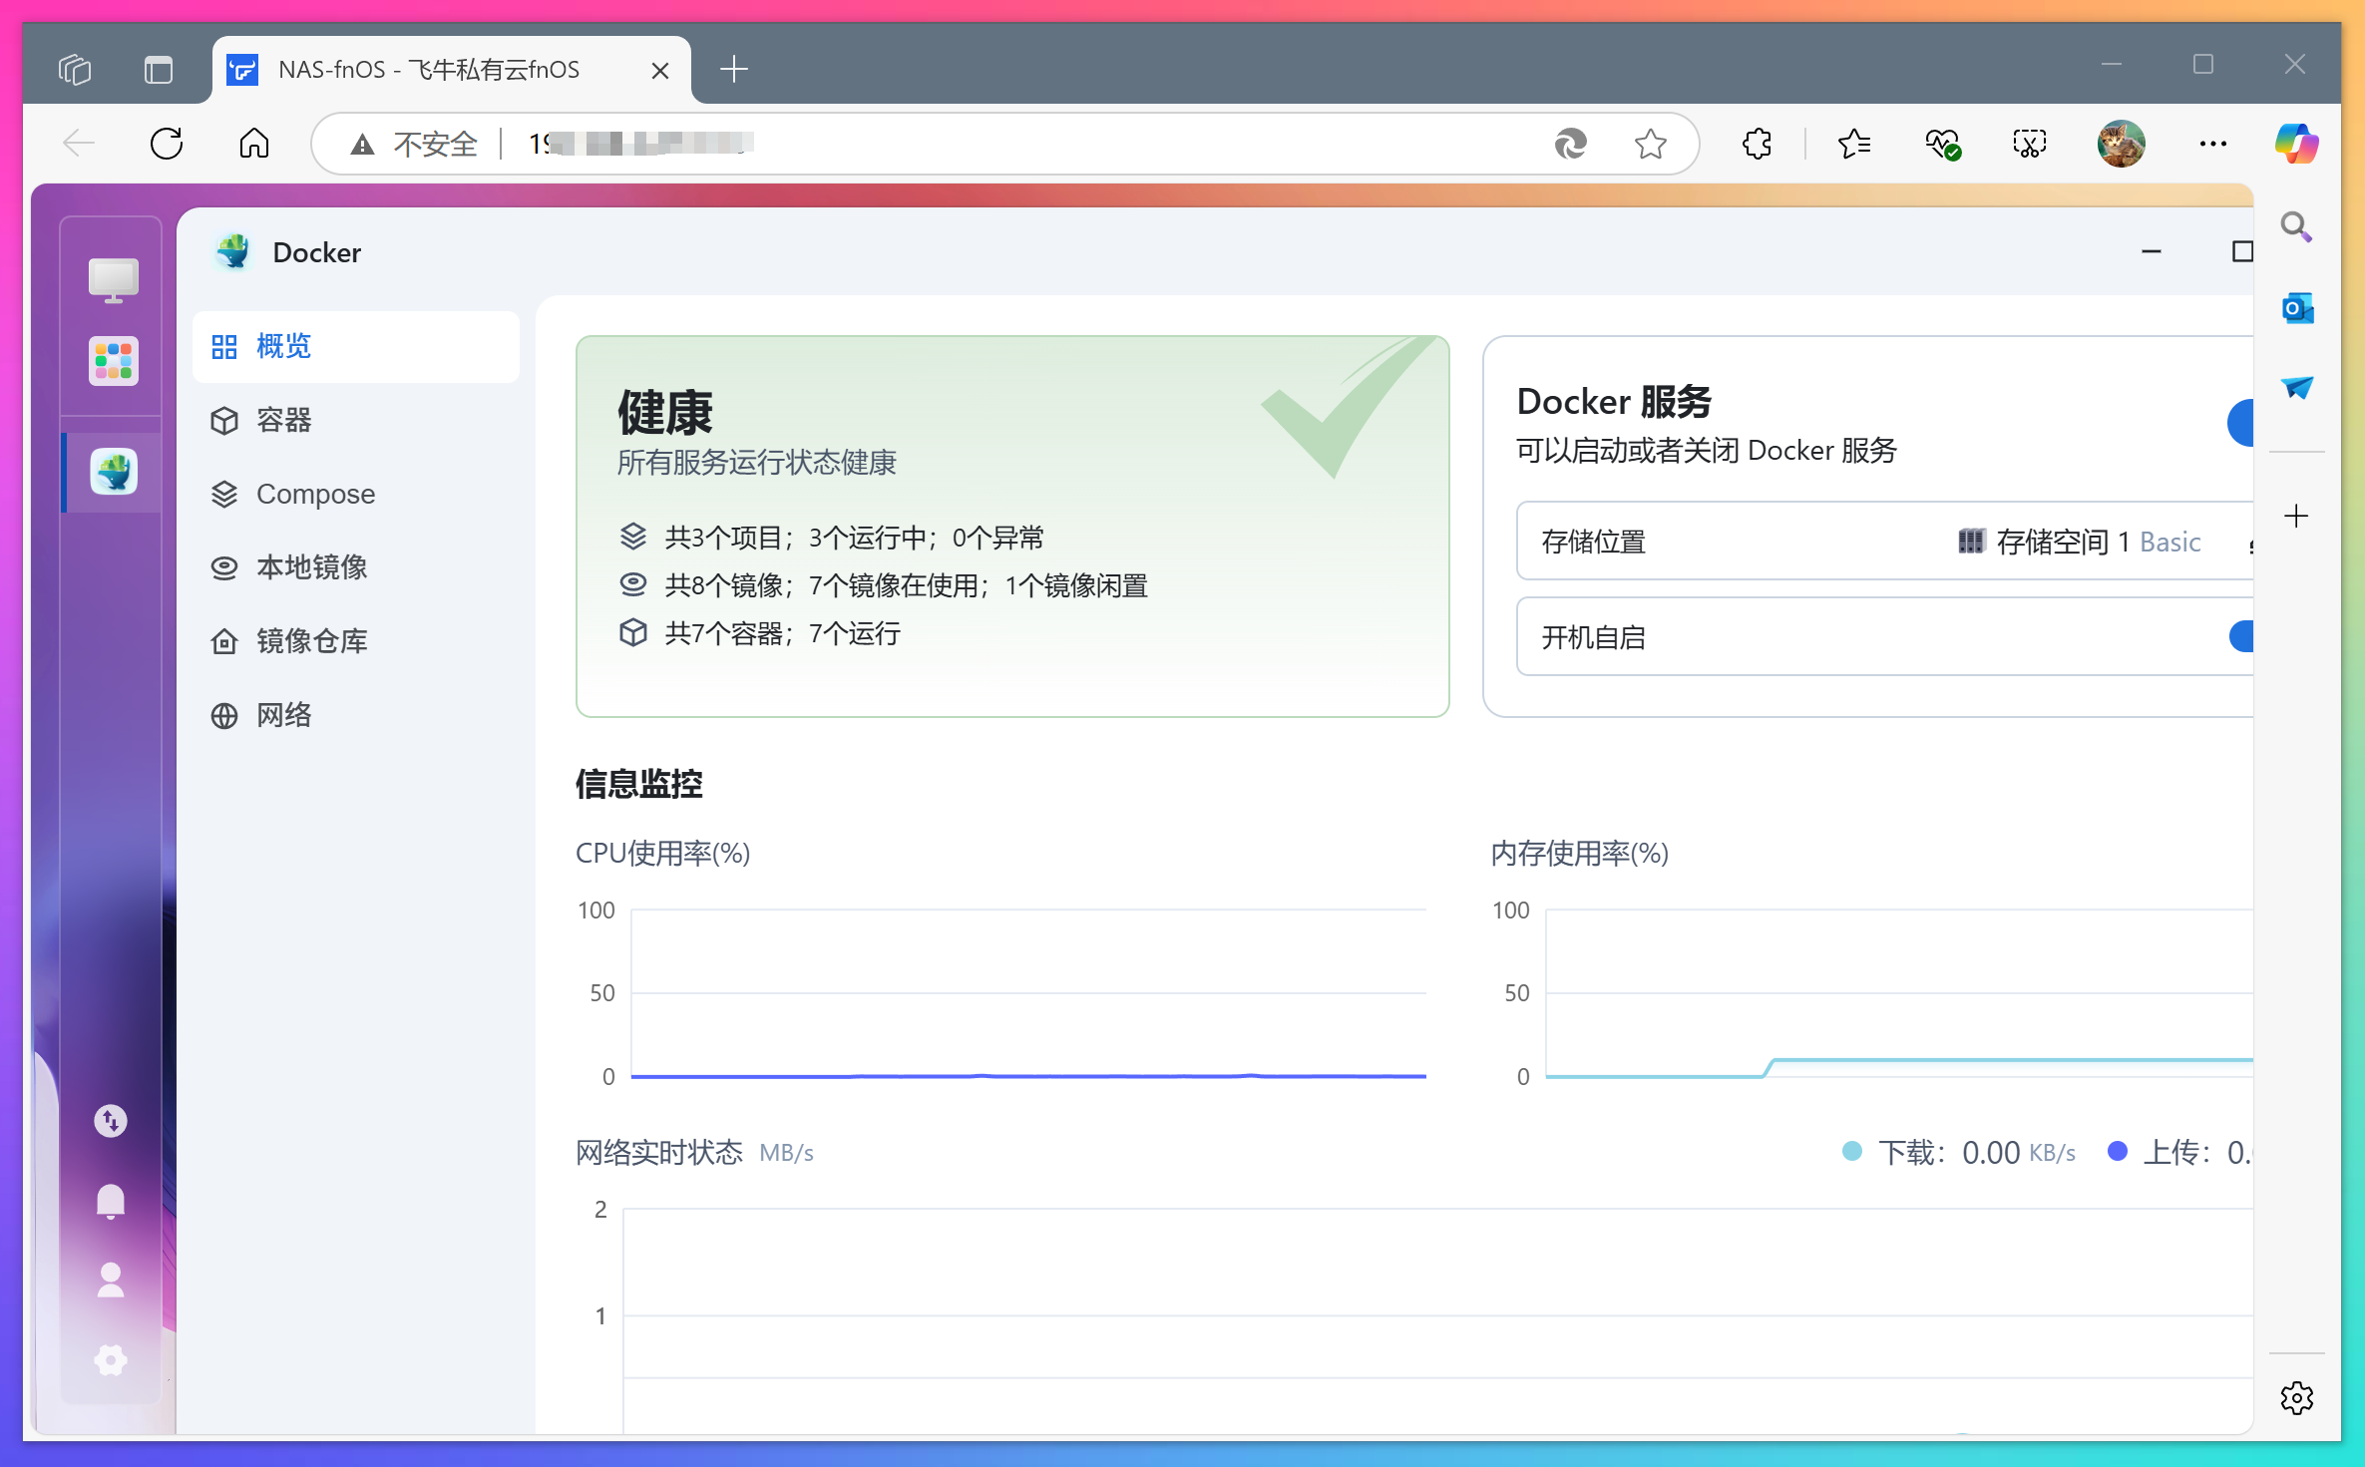
Task: Toggle the 开机自启 switch
Action: tap(2240, 636)
